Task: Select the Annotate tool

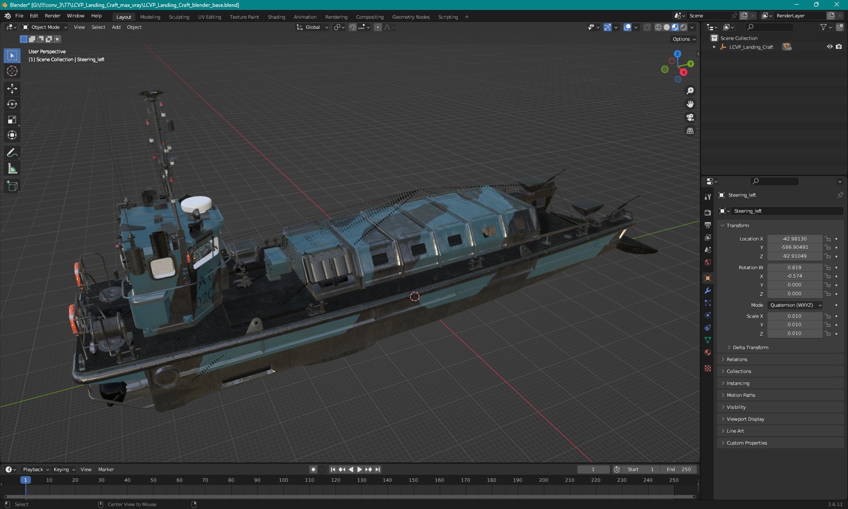Action: tap(12, 153)
